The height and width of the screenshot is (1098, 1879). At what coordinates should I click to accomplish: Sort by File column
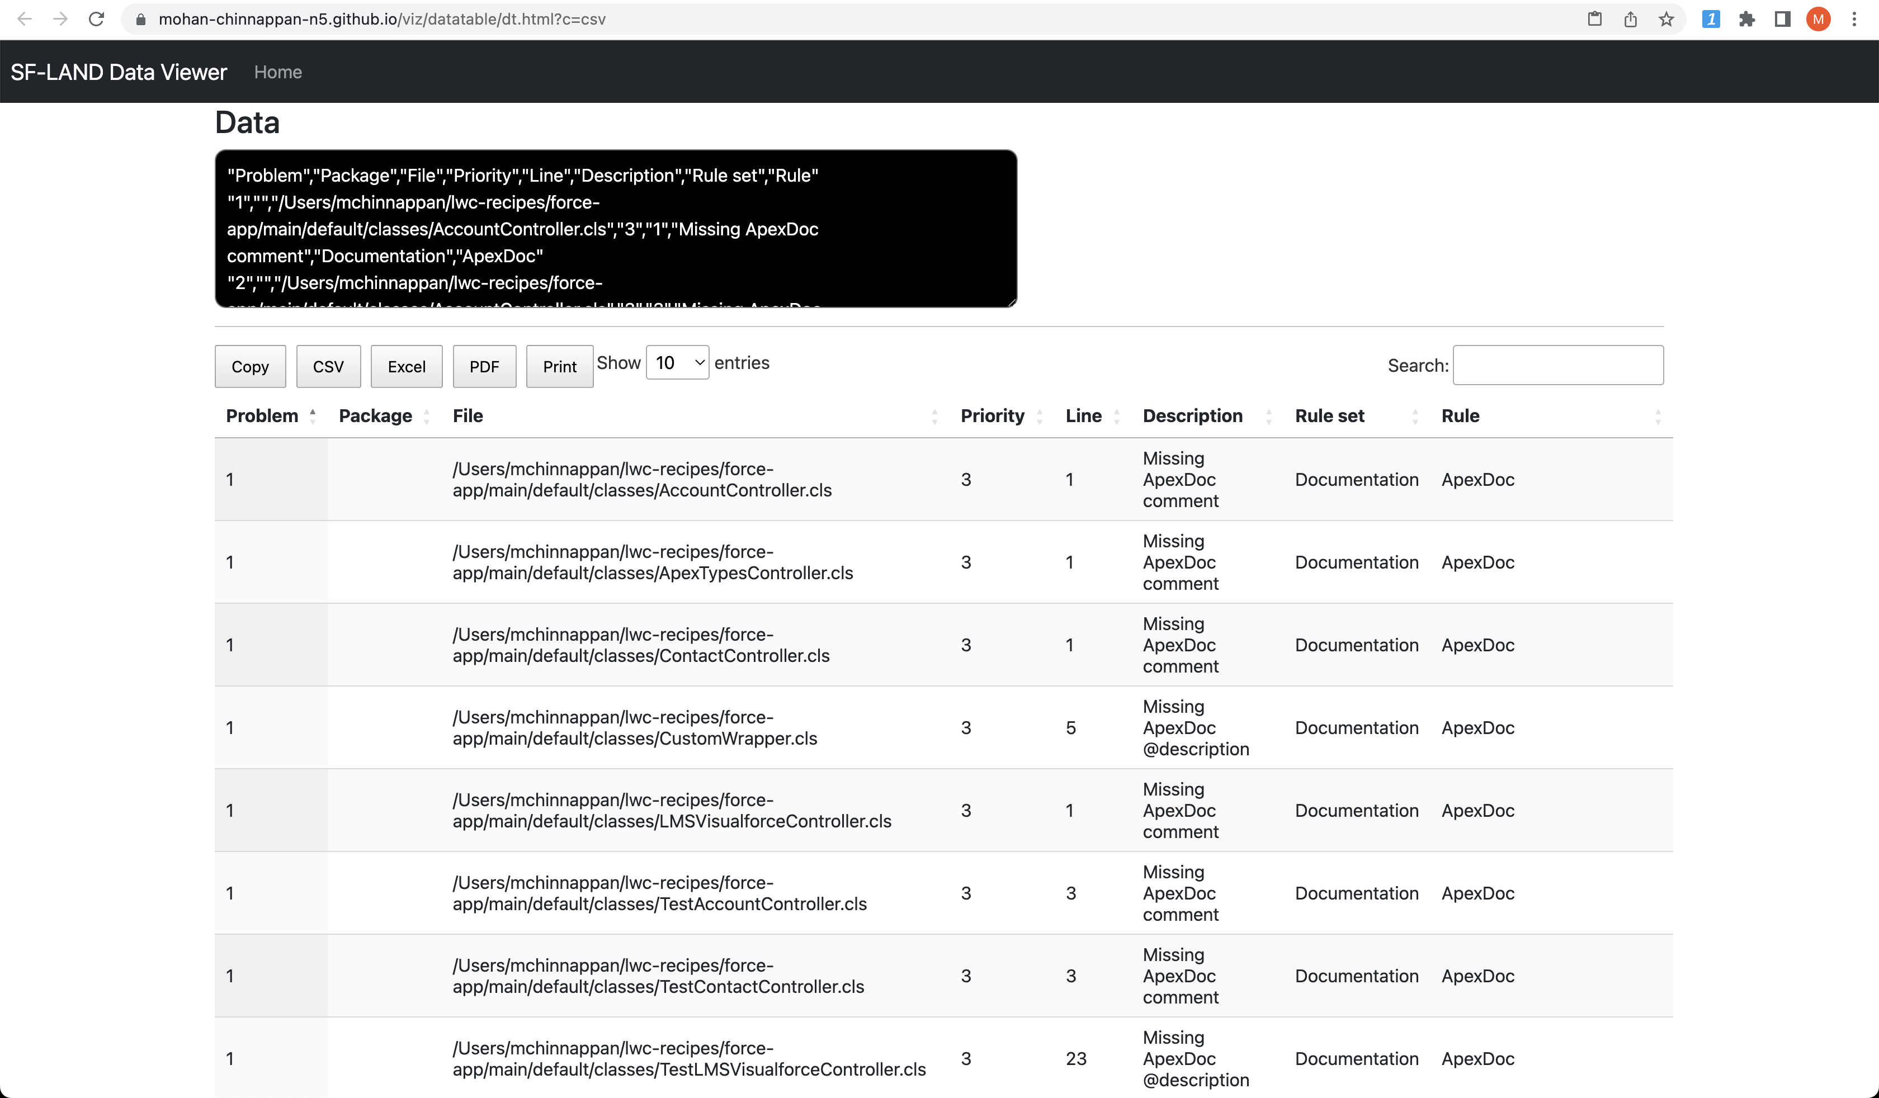[695, 416]
